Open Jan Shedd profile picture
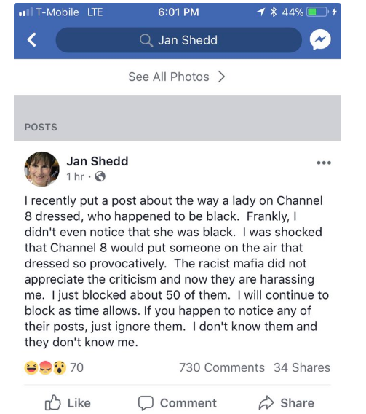The width and height of the screenshot is (366, 414). pos(42,169)
